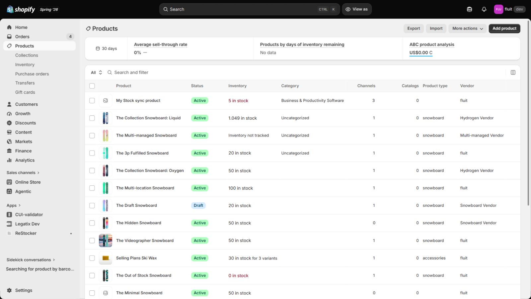
Task: Click the Home icon in sidebar
Action: pos(9,27)
